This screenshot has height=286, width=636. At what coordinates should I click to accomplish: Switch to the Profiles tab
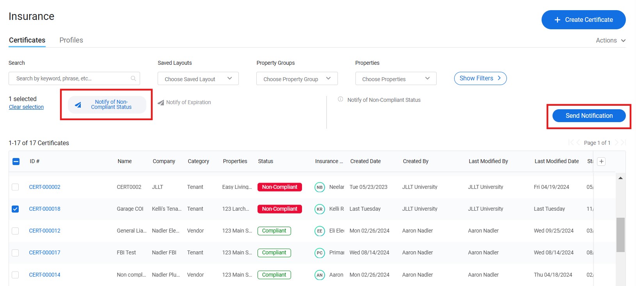[x=71, y=40]
